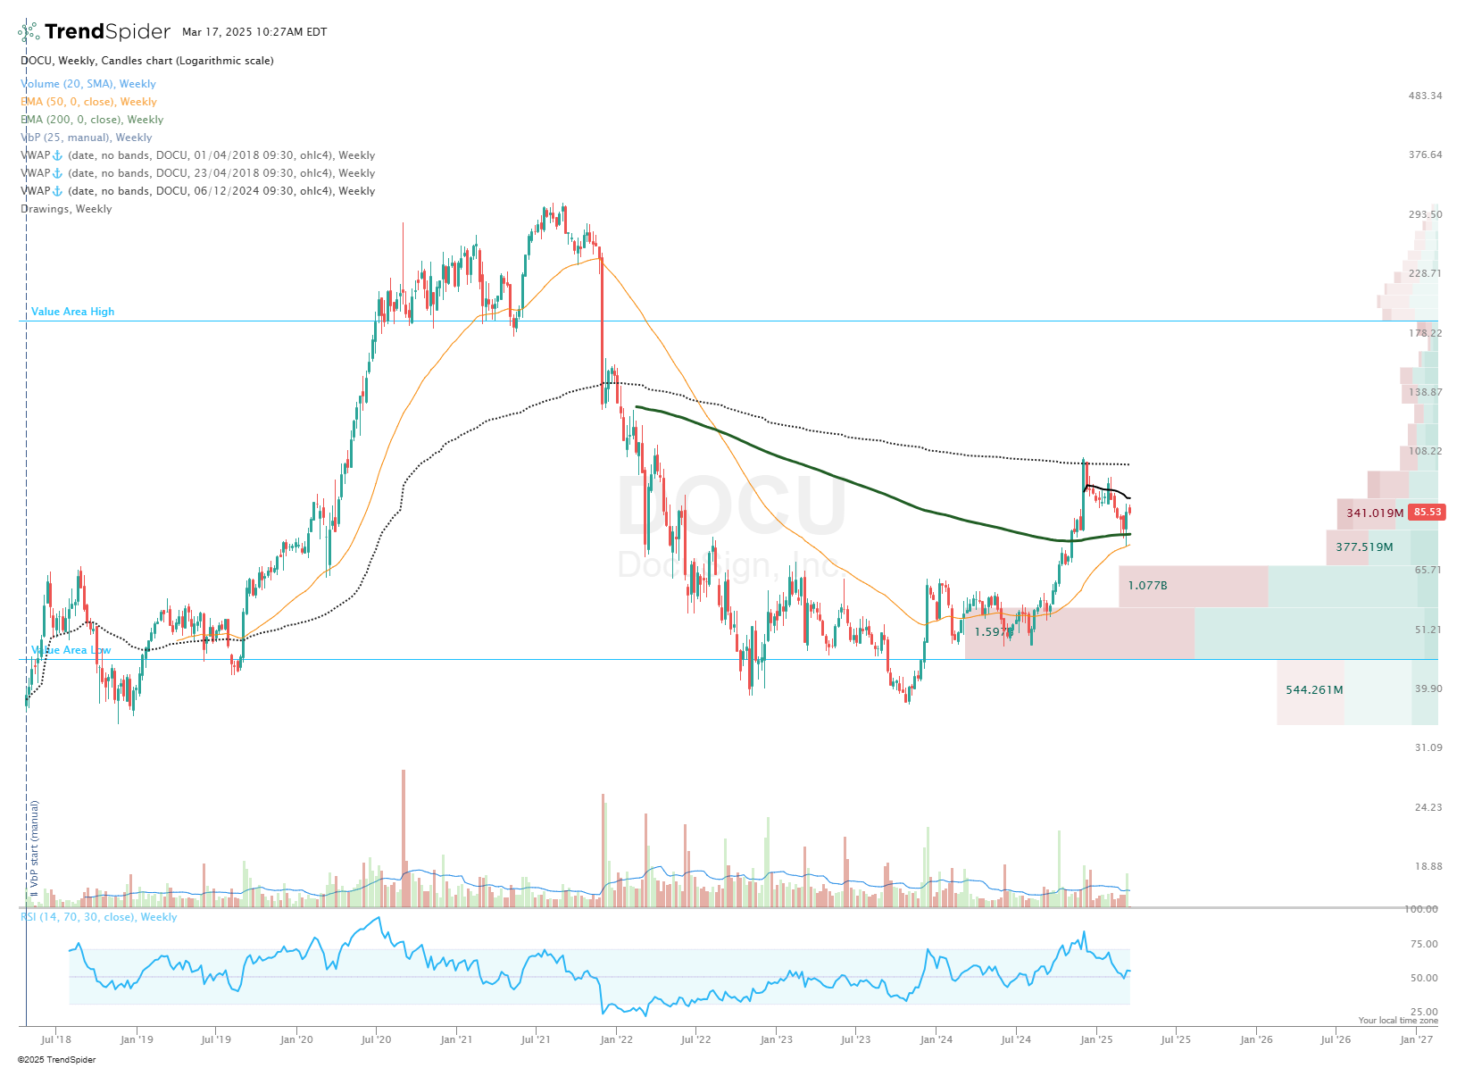Click the RSI 25.00 axis value
This screenshot has width=1465, height=1068.
1424,1012
